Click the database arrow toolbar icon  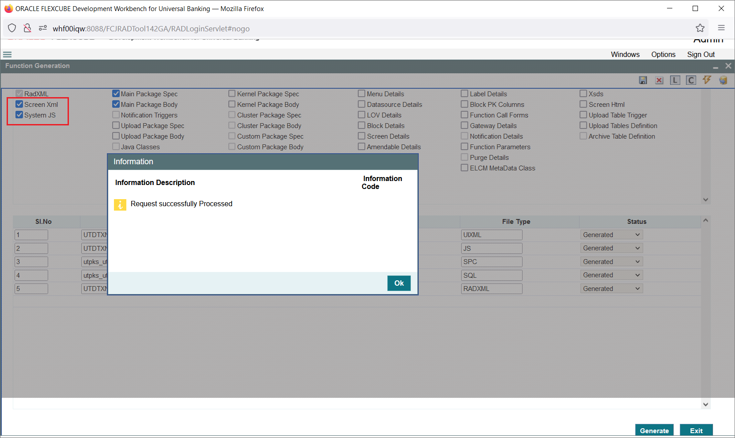(723, 80)
